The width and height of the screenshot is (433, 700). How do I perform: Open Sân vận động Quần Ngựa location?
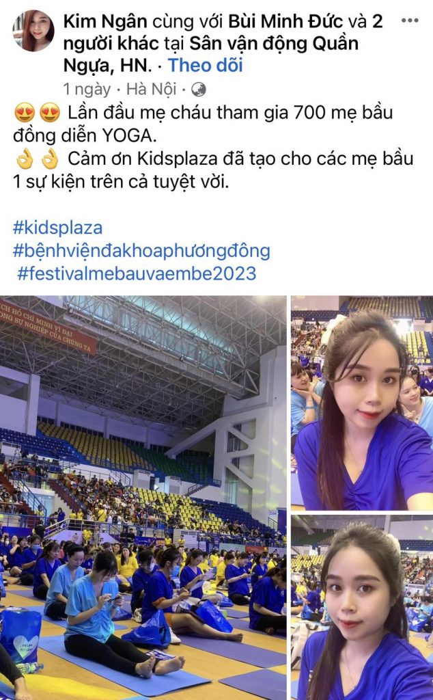pos(211,55)
